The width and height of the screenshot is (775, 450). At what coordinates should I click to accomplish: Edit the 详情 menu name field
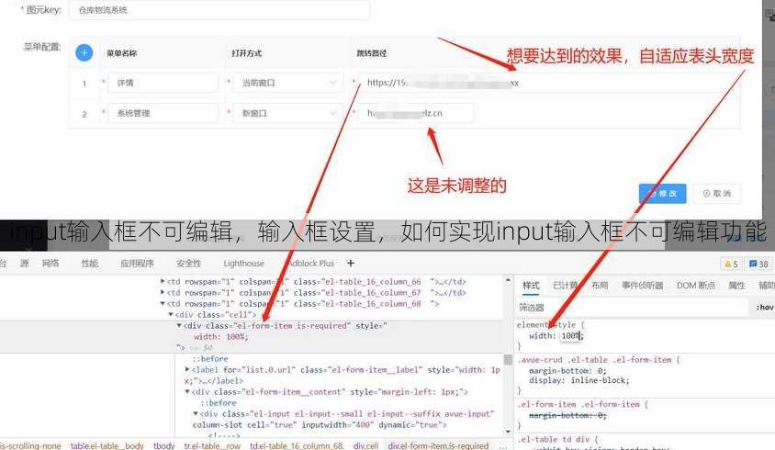point(163,83)
